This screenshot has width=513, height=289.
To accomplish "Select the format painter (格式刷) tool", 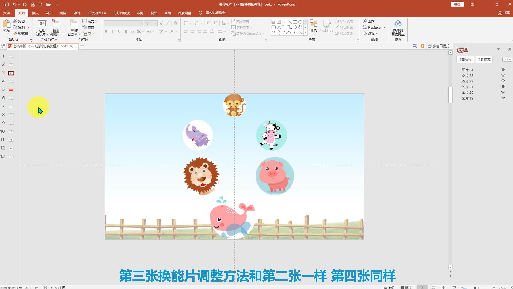I will click(x=21, y=33).
